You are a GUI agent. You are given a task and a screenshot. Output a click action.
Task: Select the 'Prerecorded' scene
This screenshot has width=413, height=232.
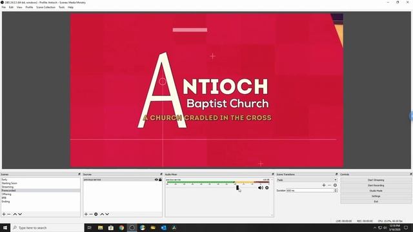(41, 191)
